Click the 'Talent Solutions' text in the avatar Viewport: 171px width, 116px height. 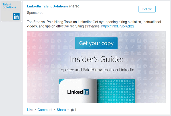[x=9, y=6]
